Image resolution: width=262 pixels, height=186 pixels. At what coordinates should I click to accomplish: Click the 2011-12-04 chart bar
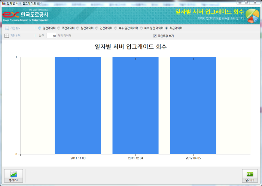click(135, 105)
